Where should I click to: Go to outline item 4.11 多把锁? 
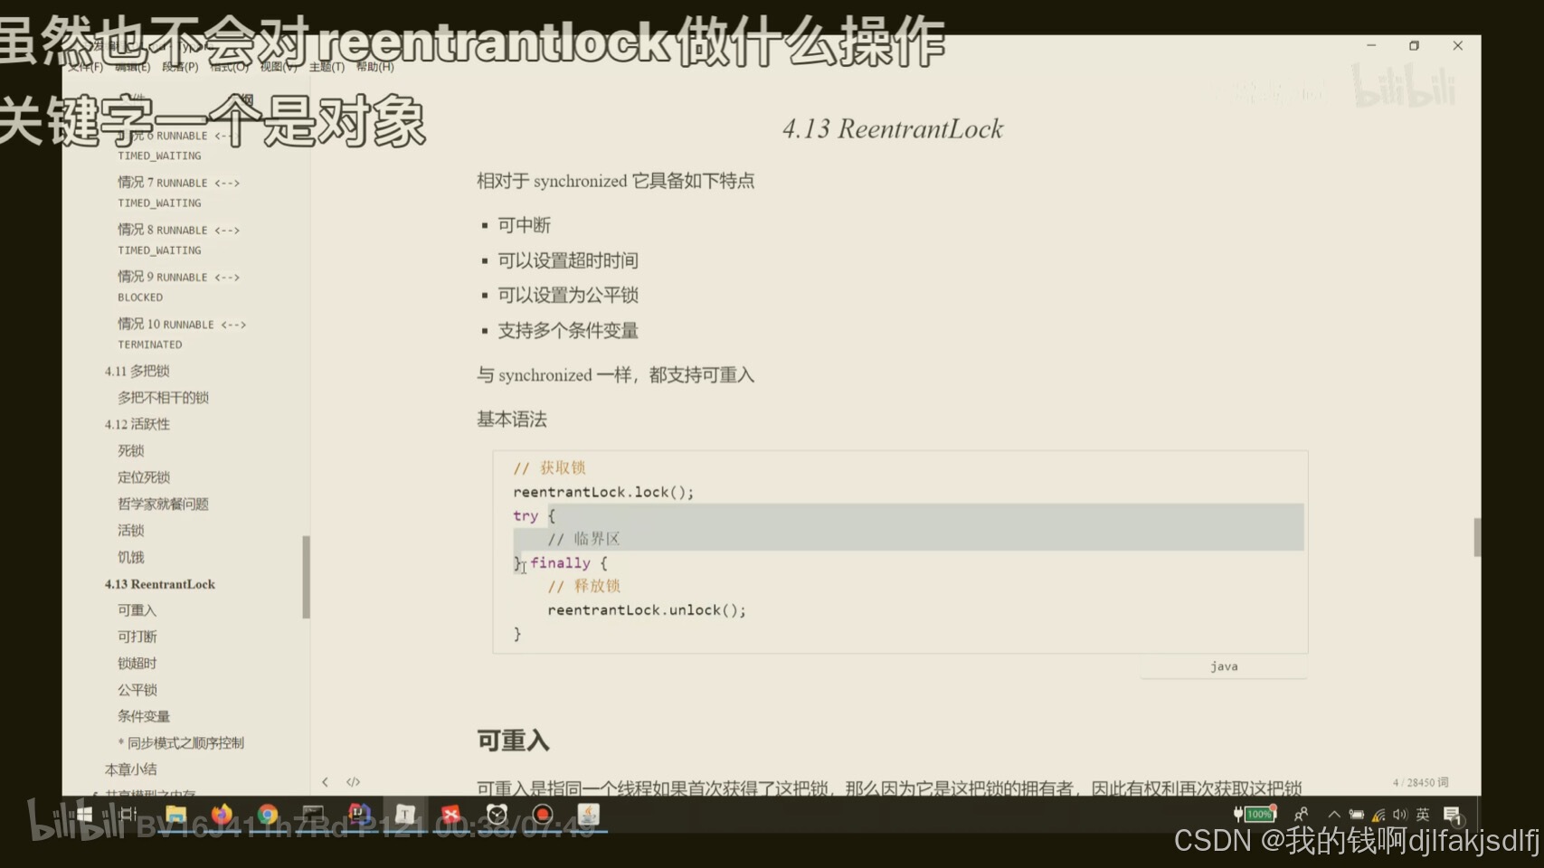(x=137, y=371)
